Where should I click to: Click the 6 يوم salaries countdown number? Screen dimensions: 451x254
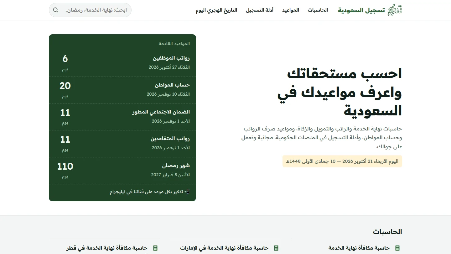[65, 59]
